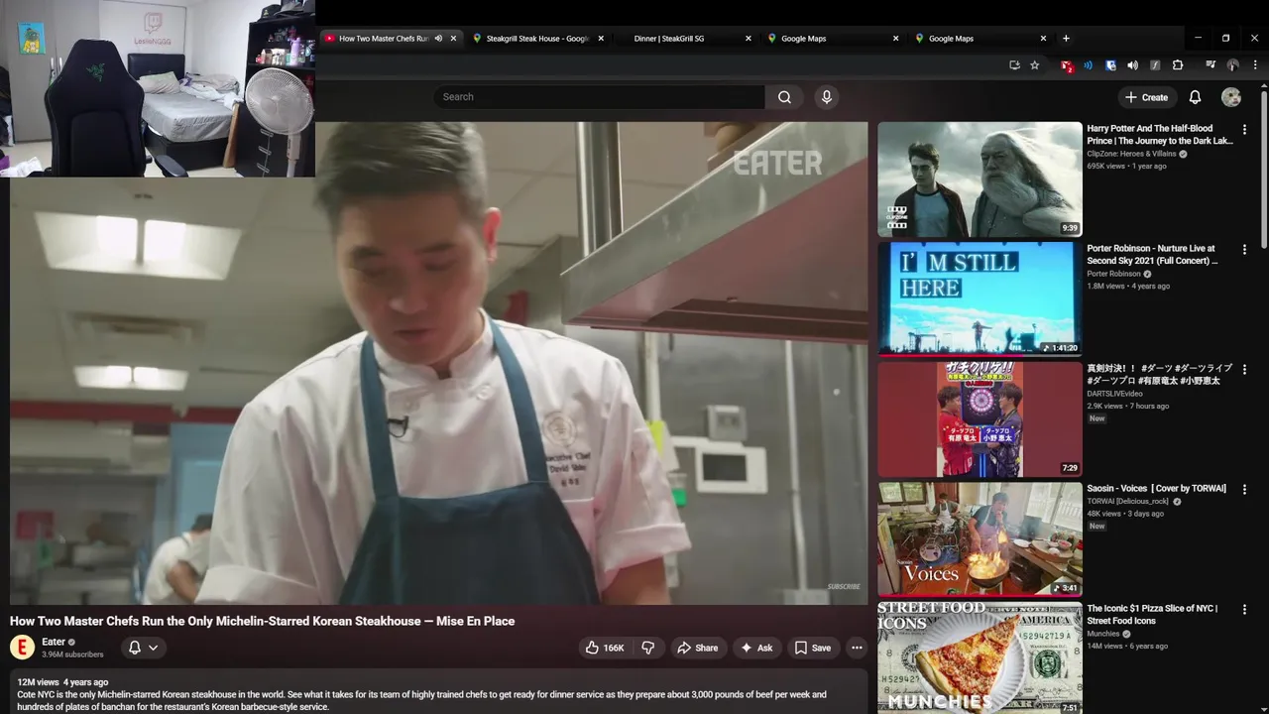Open more actions ellipsis under video
This screenshot has height=714, width=1269.
[x=857, y=648]
